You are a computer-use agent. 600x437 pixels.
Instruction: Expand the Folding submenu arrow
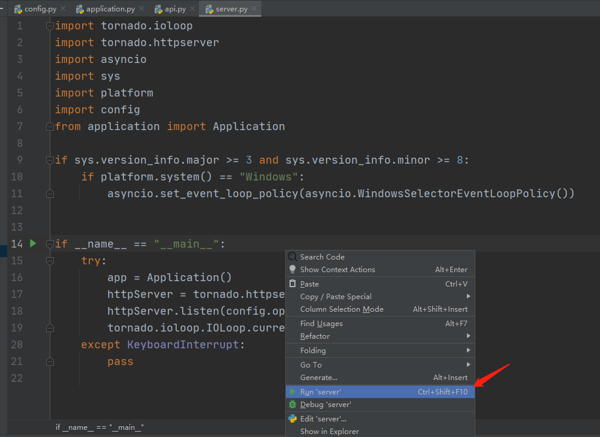468,350
